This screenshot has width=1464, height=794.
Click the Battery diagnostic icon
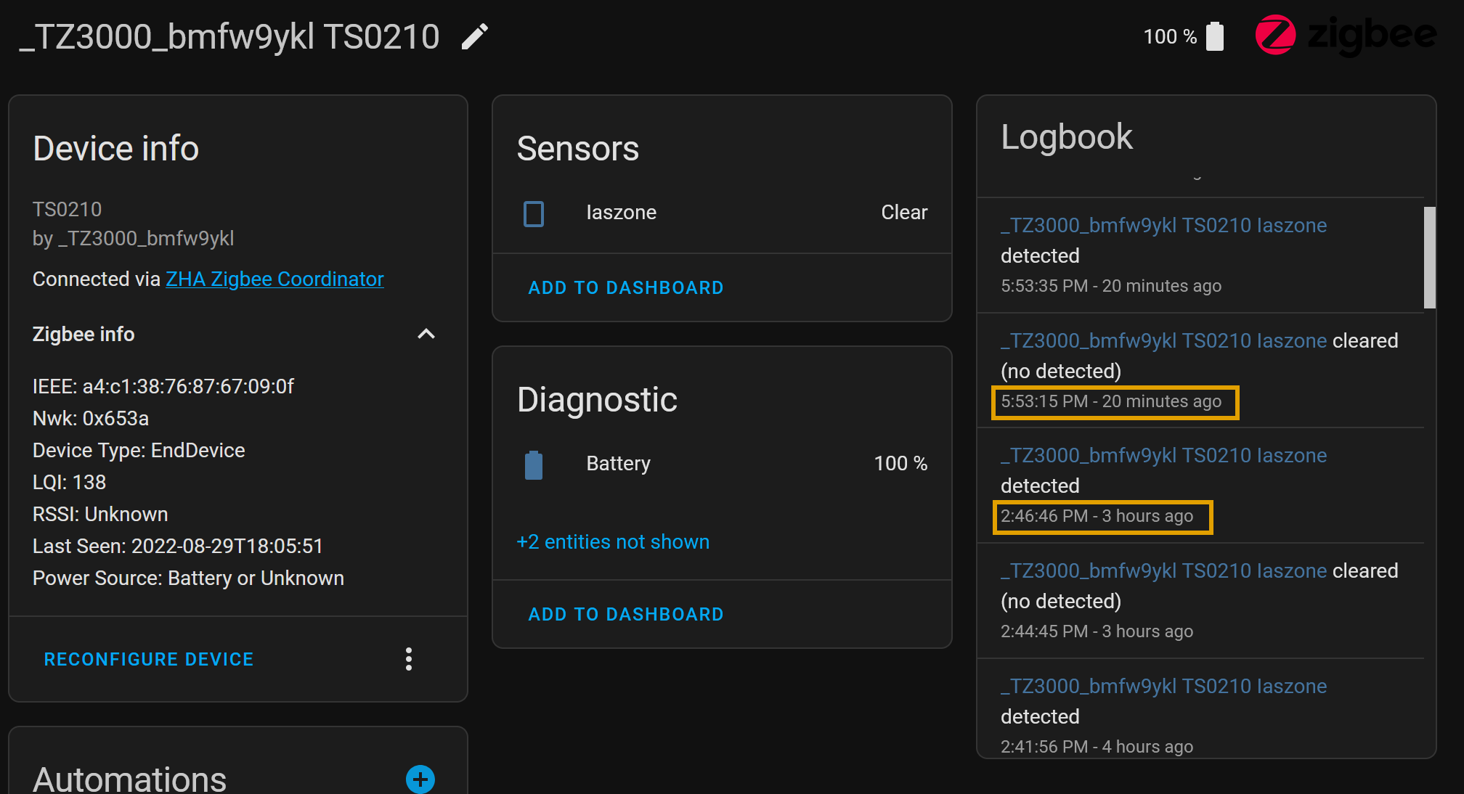(534, 464)
